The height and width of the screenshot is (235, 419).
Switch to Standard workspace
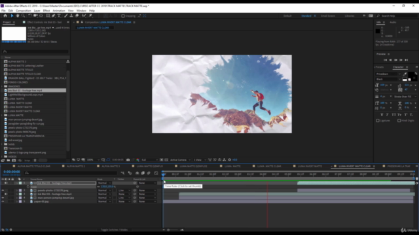point(306,16)
